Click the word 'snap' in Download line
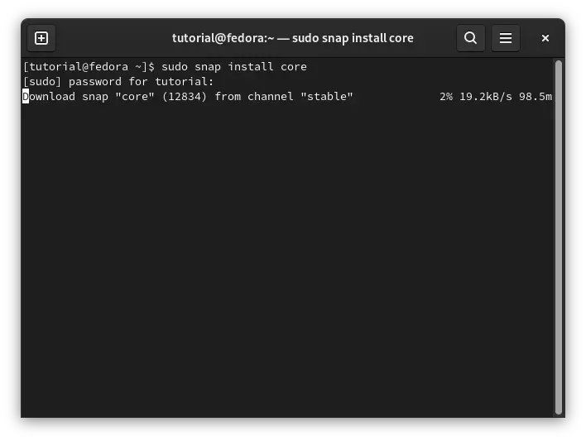The height and width of the screenshot is (441, 586). pos(95,97)
